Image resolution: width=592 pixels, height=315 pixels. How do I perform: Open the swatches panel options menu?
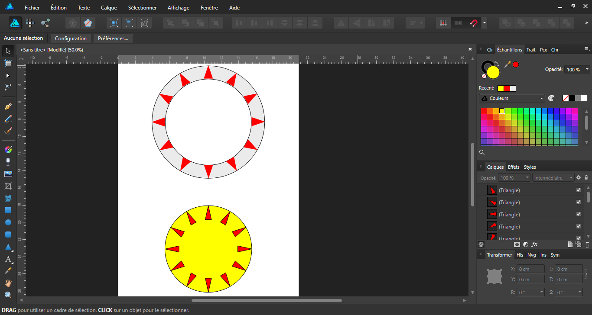pos(587,49)
